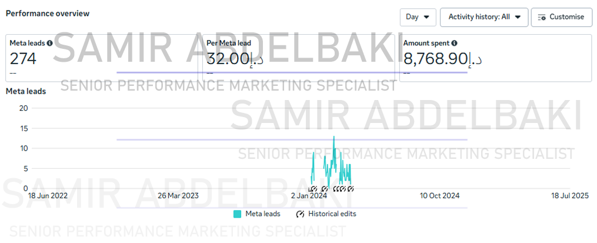Click the highest peak of the leads line
Image resolution: width=597 pixels, height=243 pixels.
coord(334,137)
